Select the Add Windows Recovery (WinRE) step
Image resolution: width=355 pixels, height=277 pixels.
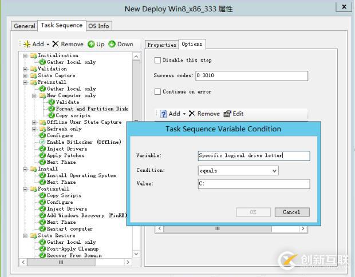click(x=86, y=215)
